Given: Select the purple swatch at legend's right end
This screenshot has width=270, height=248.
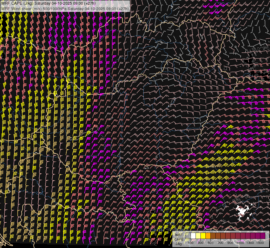Looking at the screenshot, I should [x=263, y=236].
